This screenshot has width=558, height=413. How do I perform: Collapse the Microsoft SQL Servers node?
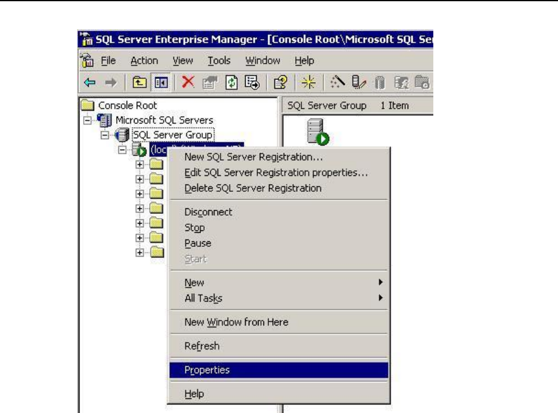click(x=87, y=120)
